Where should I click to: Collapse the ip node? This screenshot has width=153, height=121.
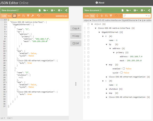[106, 44]
